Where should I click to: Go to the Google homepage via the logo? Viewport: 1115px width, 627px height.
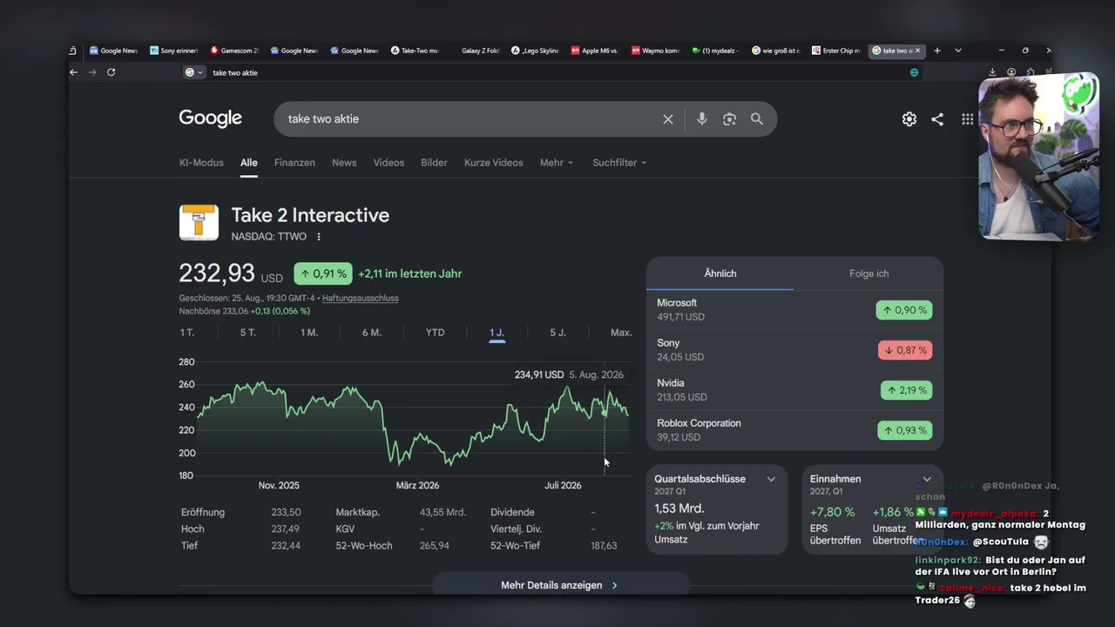click(210, 118)
